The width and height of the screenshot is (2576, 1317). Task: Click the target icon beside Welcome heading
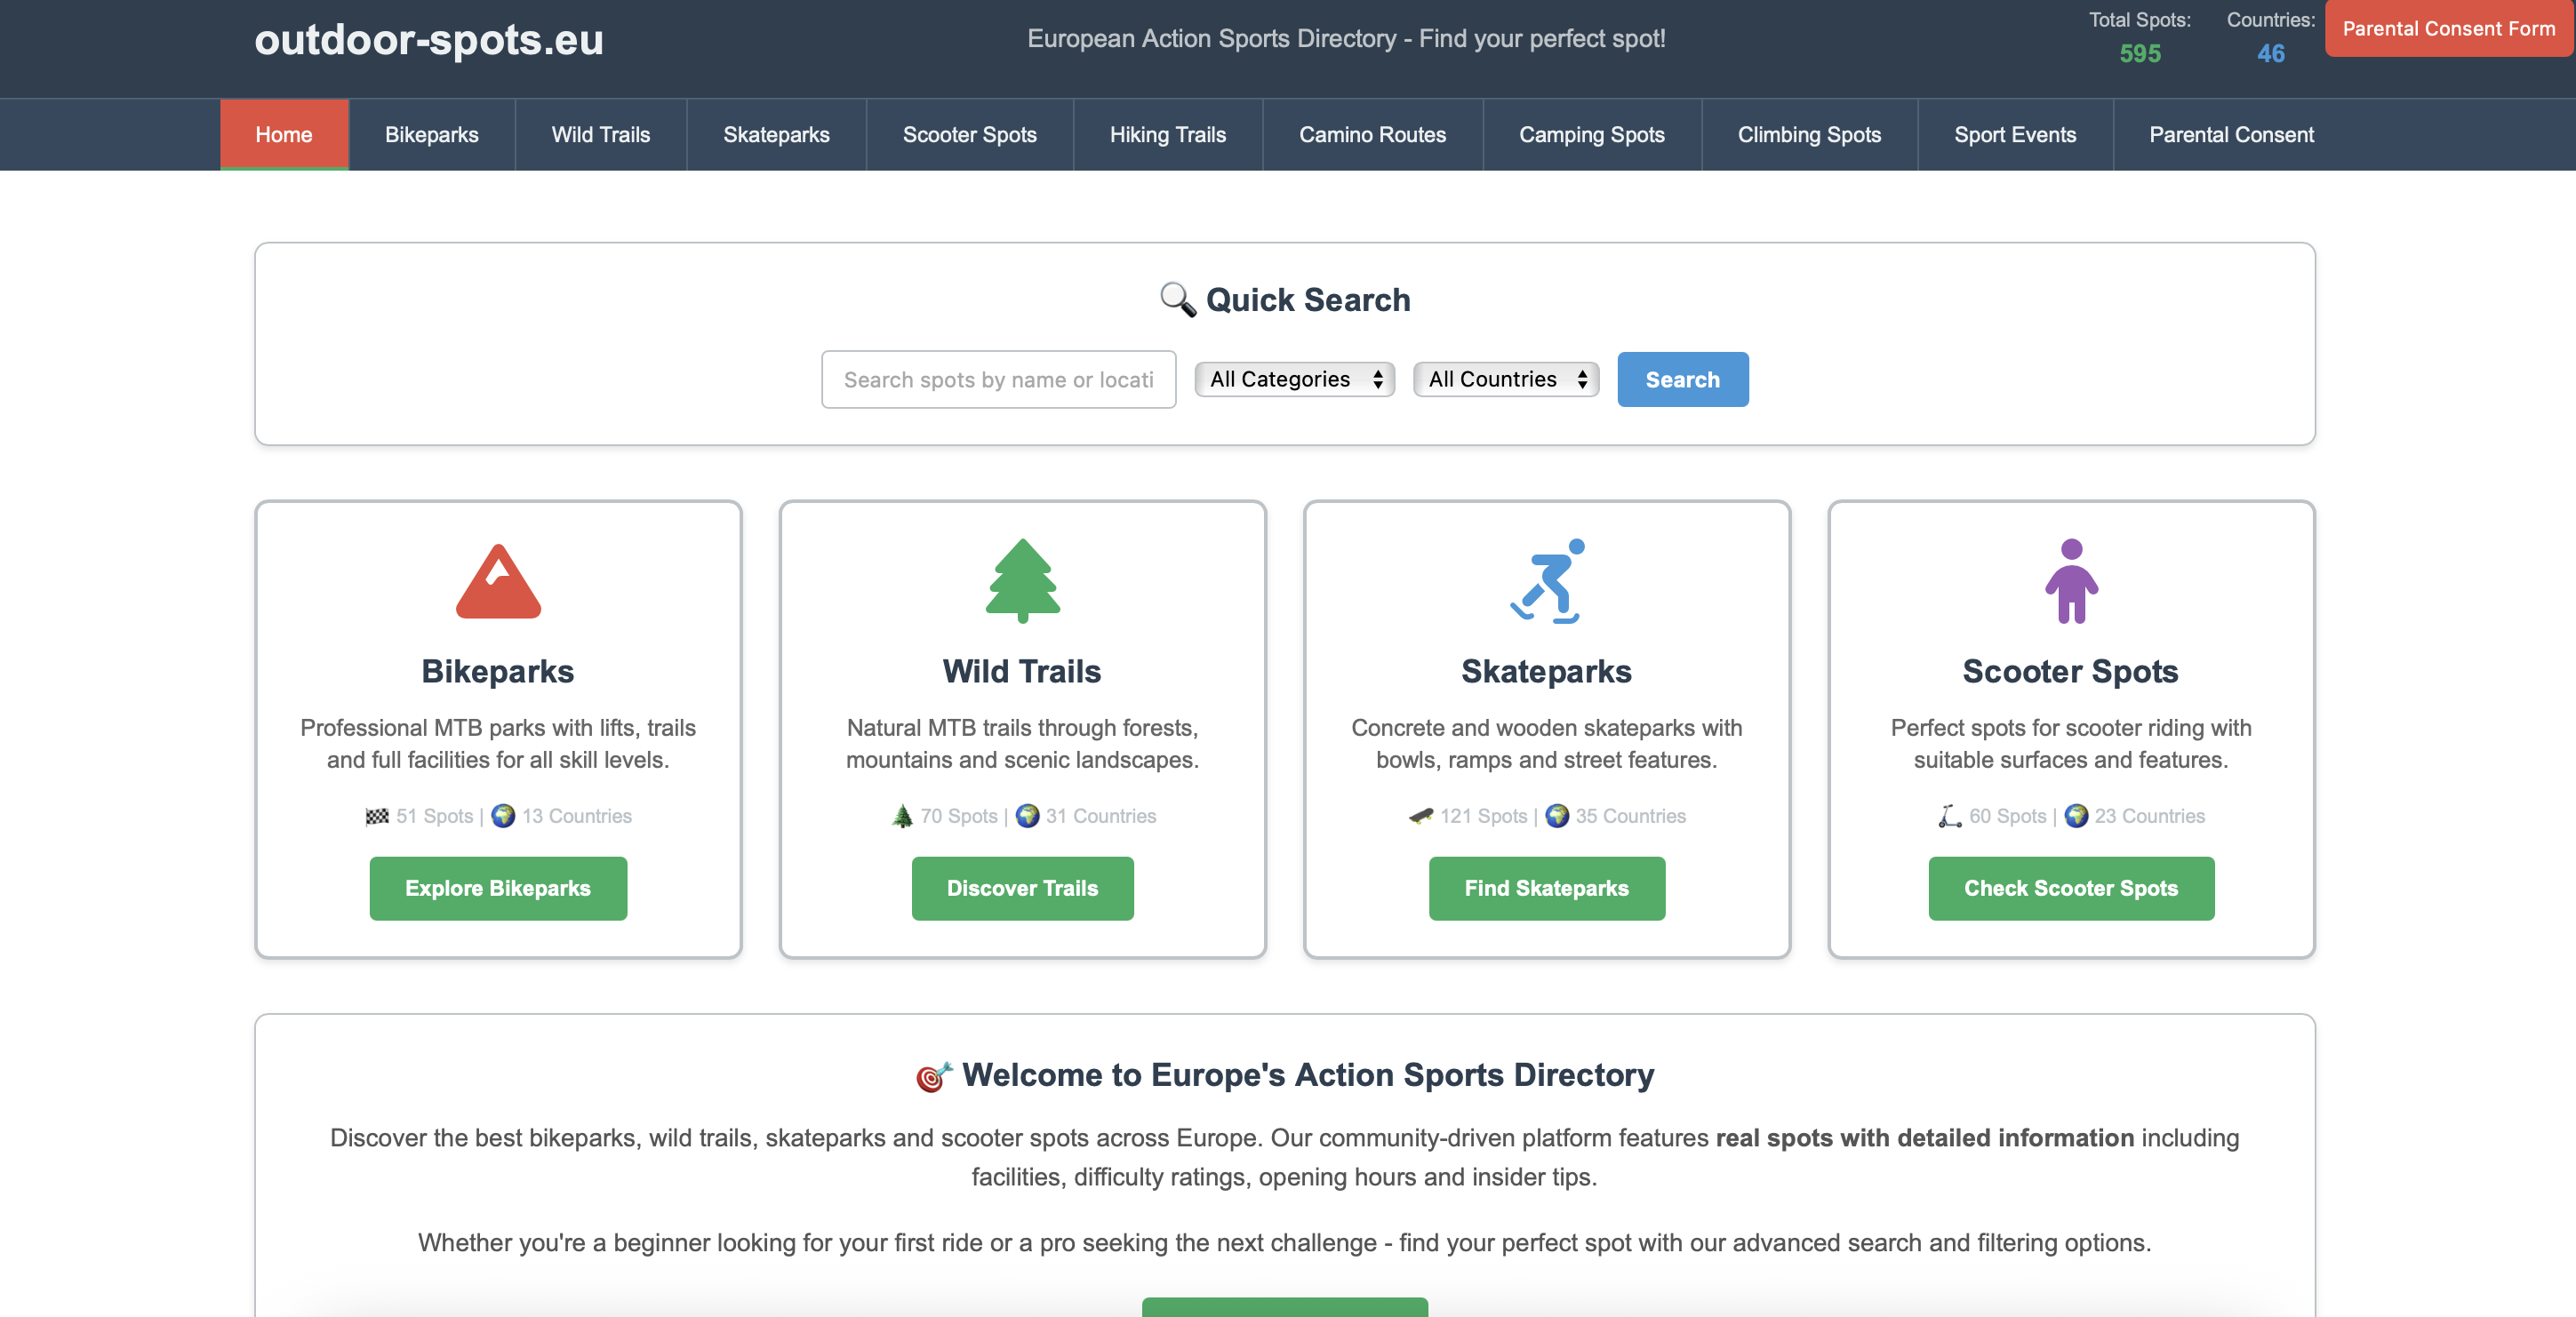point(933,1076)
